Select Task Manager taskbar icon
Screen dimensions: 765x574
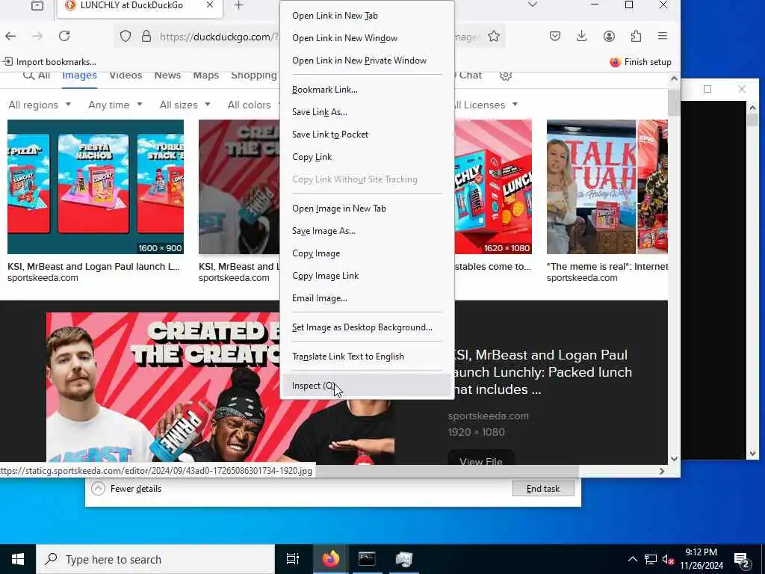(x=404, y=559)
